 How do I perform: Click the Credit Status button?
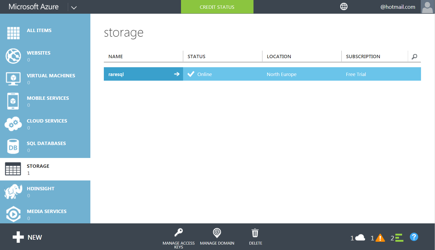coord(217,7)
